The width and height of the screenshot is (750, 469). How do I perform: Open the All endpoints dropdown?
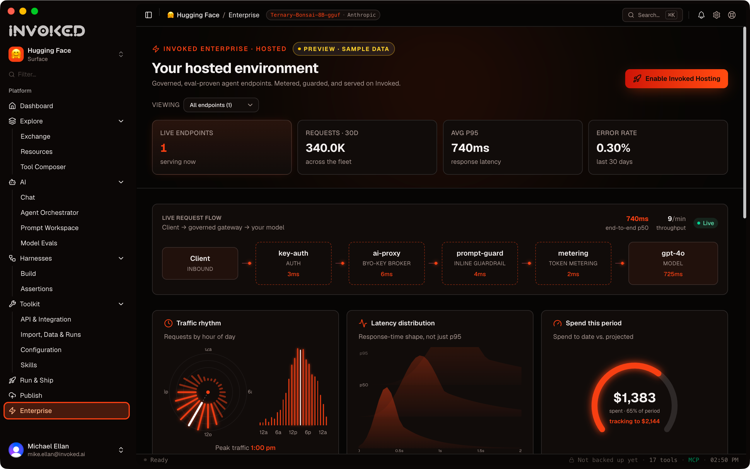221,105
